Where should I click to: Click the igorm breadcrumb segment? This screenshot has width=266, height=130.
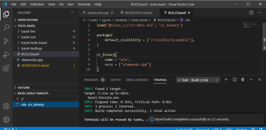(107, 20)
